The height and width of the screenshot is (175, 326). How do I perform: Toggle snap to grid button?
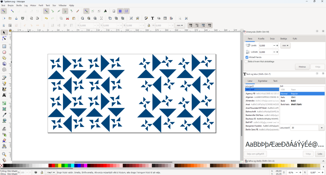click(x=120, y=11)
